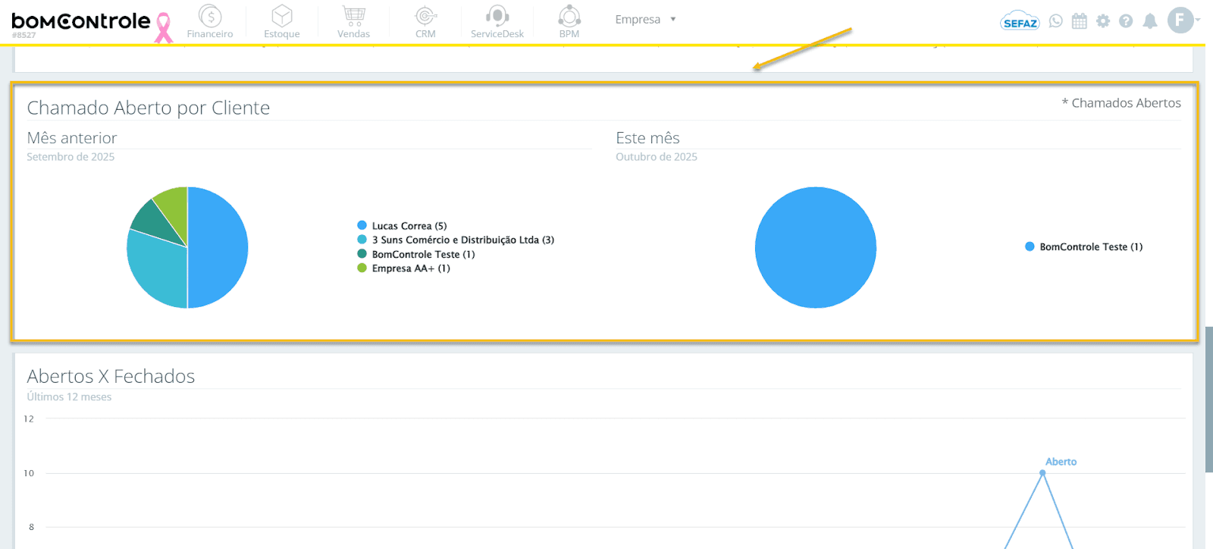This screenshot has width=1213, height=549.
Task: Toggle Lucas Correa (5) legend entry
Action: tap(402, 226)
